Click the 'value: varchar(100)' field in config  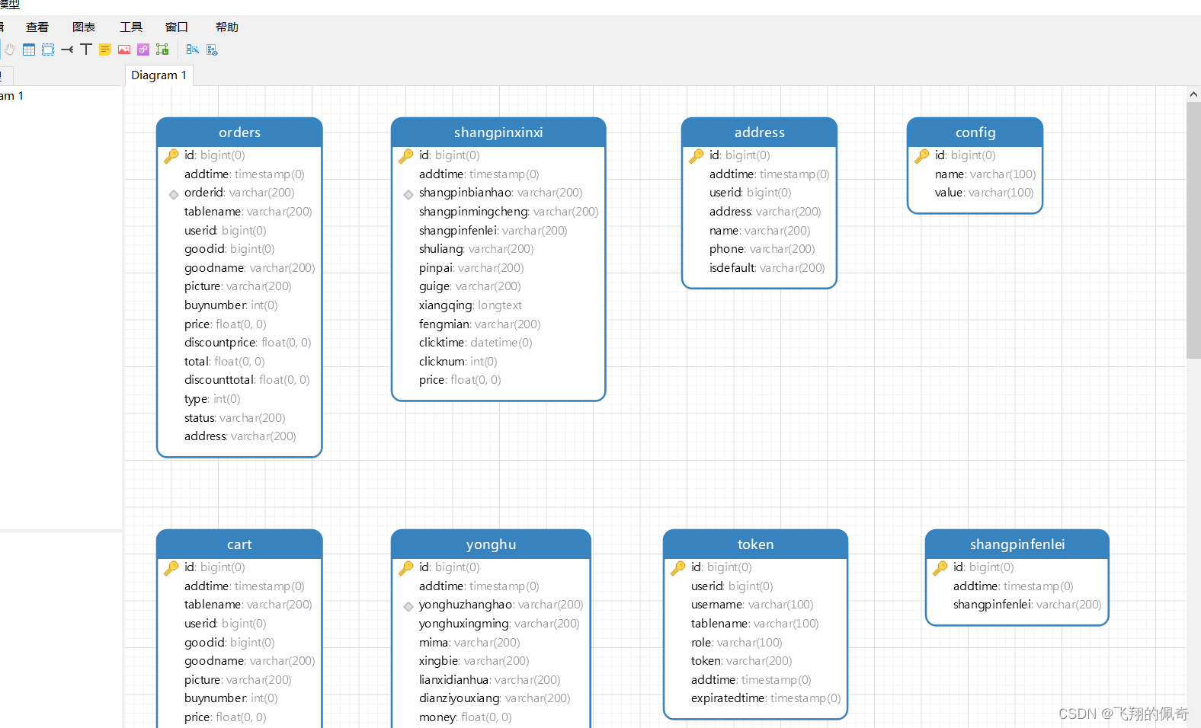click(985, 193)
